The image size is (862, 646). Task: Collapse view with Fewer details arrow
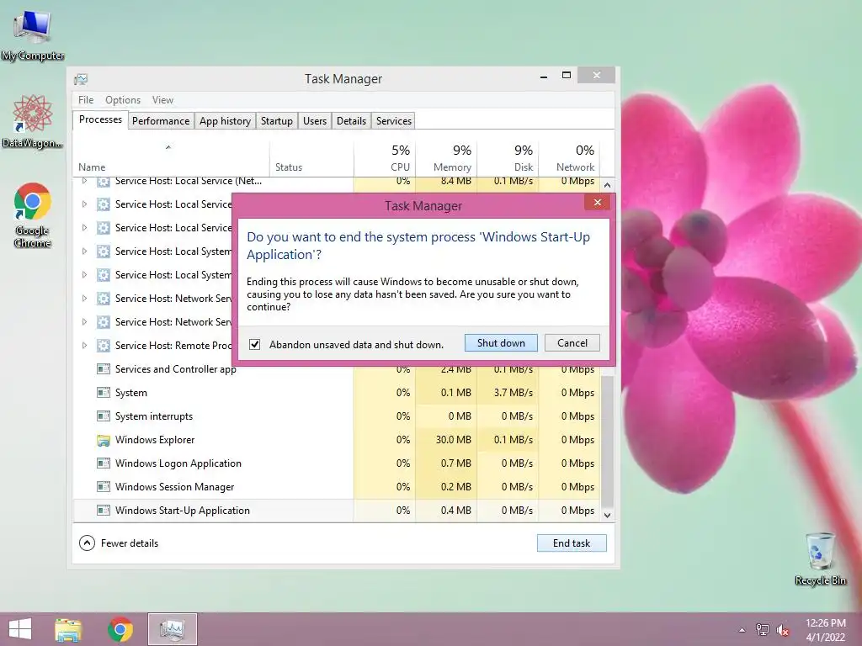[x=87, y=543]
